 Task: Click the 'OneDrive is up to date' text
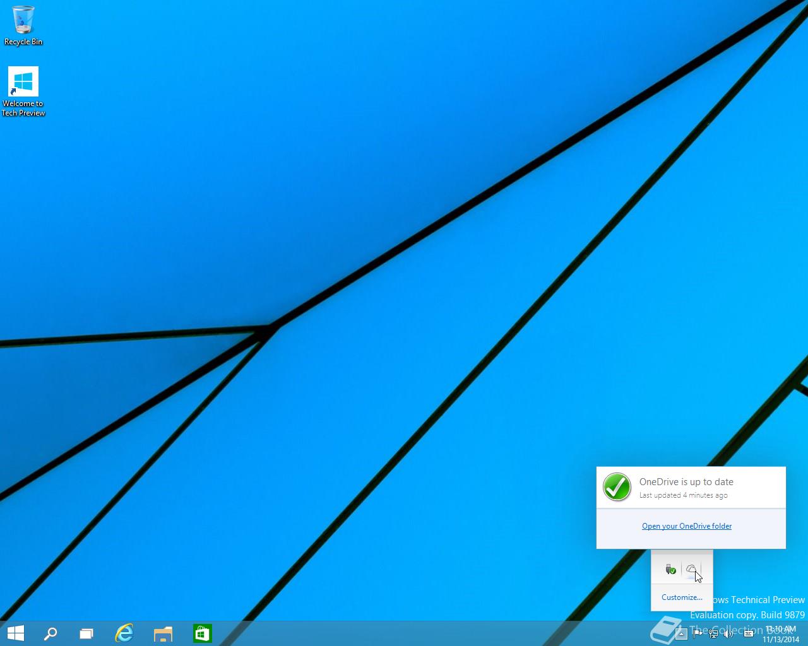pyautogui.click(x=686, y=482)
